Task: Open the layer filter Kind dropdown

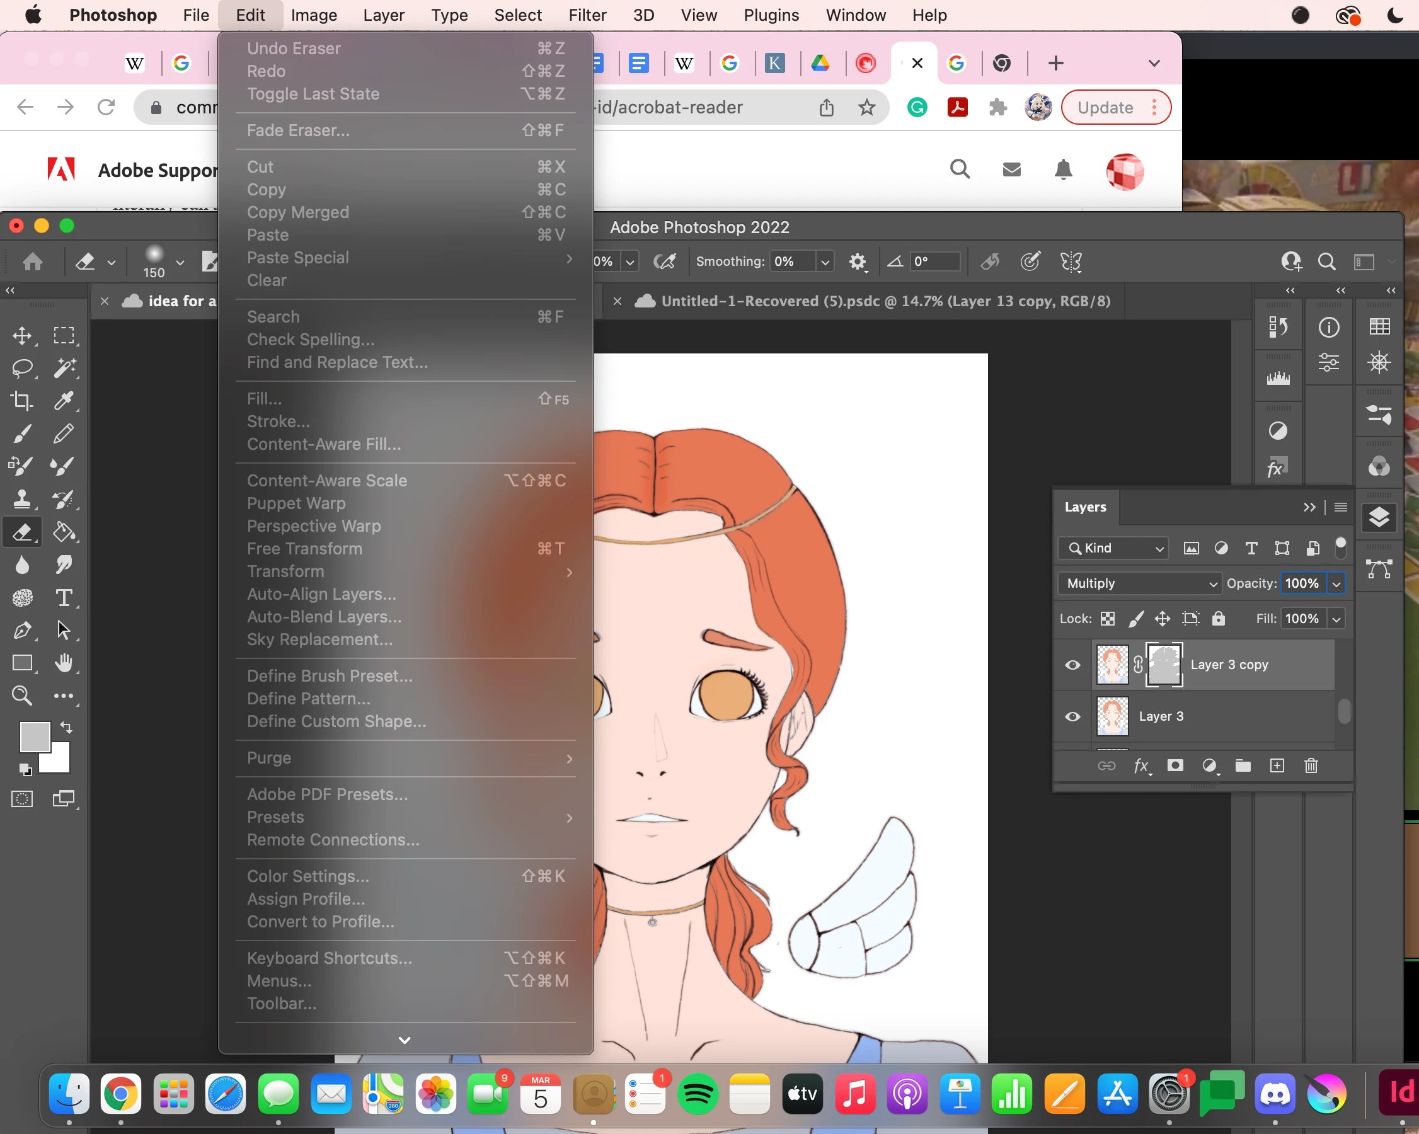Action: (x=1113, y=548)
